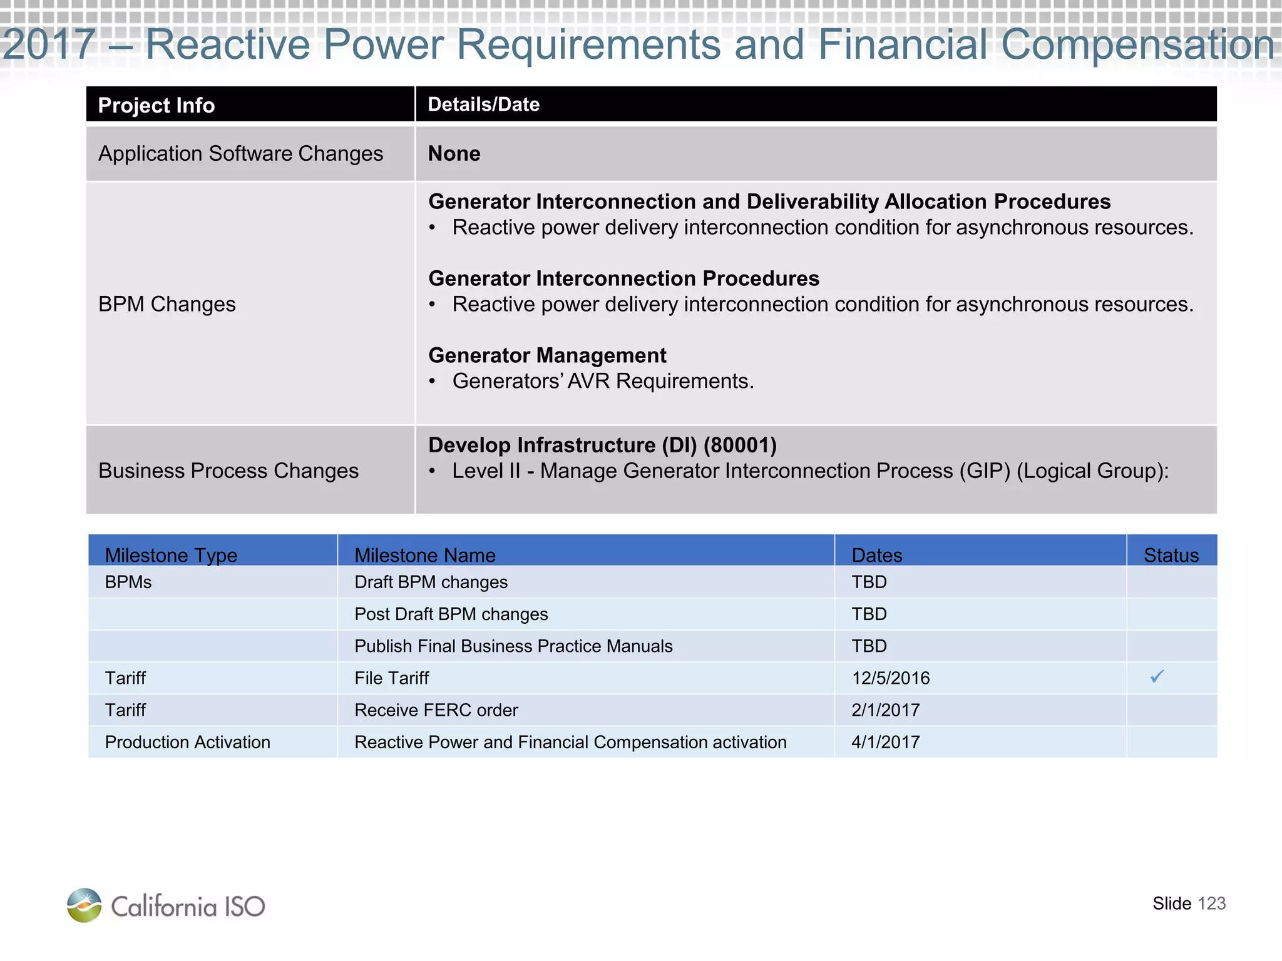1282x961 pixels.
Task: Click 'Reactive Power and Financial Compensation activation'
Action: click(x=570, y=742)
